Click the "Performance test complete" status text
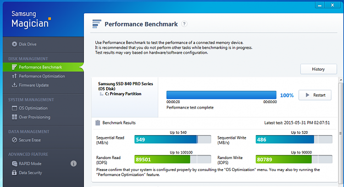The height and width of the screenshot is (187, 344). click(x=190, y=107)
